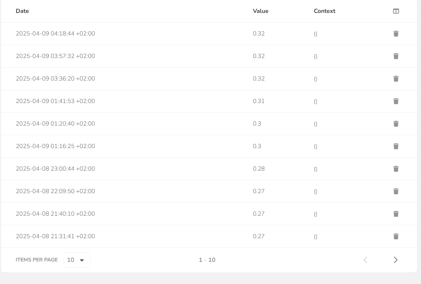421x284 pixels.
Task: Delete the 03:36:20 entry with trash icon
Action: pos(396,79)
